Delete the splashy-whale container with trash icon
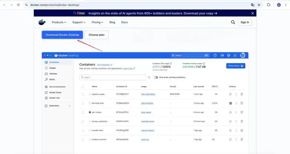 (242, 94)
